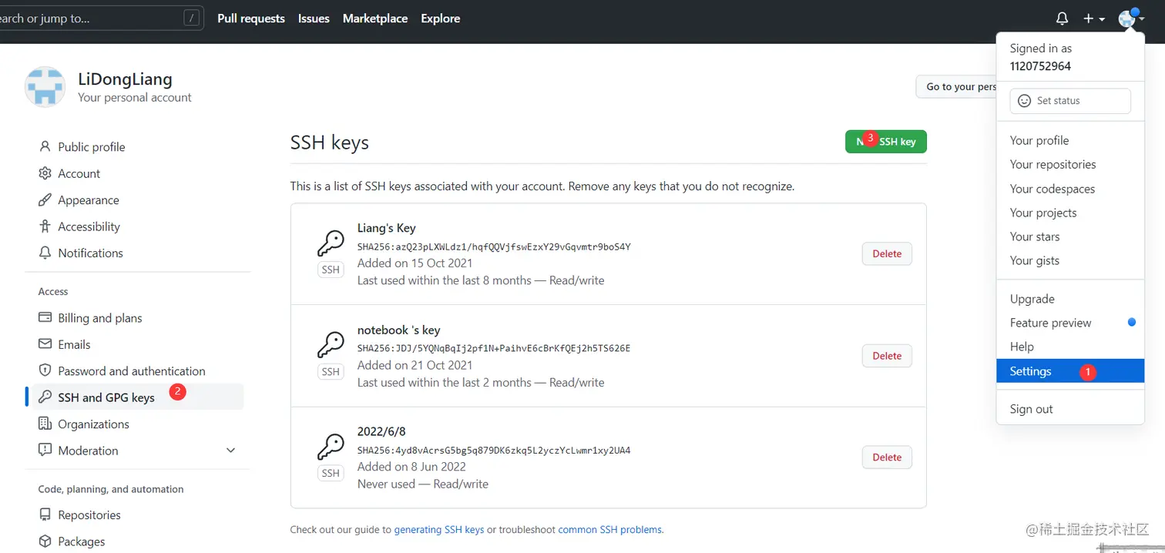Choose Your repositories from the menu
Screen dimensions: 1165x553
click(1053, 164)
